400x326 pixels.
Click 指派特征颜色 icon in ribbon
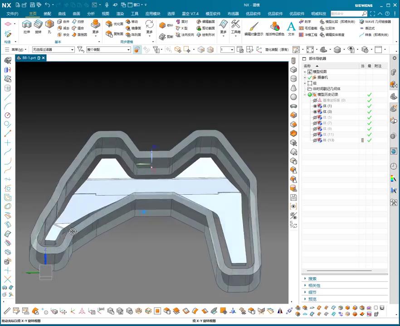pyautogui.click(x=275, y=27)
